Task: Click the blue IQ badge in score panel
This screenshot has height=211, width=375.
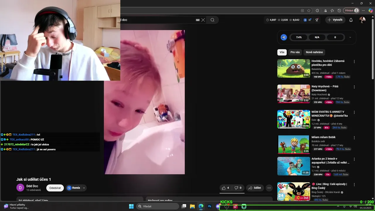Action: [x=284, y=37]
